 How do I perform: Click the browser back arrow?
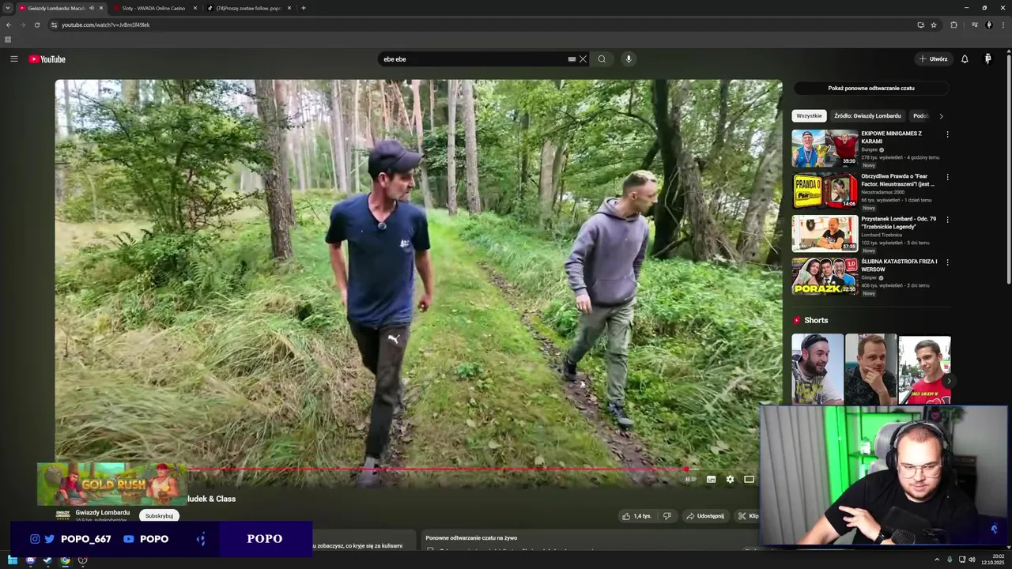pyautogui.click(x=9, y=24)
